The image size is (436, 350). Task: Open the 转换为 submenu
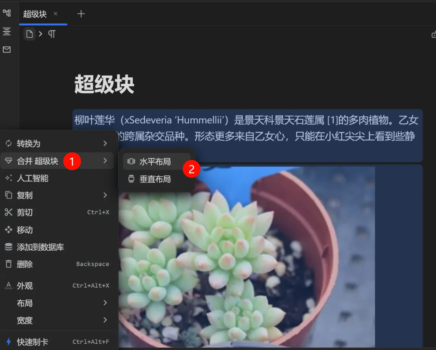(57, 144)
